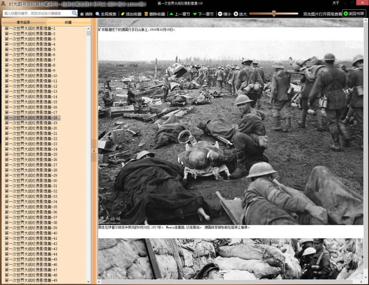Switch to the 收藏 tab

tap(68, 22)
